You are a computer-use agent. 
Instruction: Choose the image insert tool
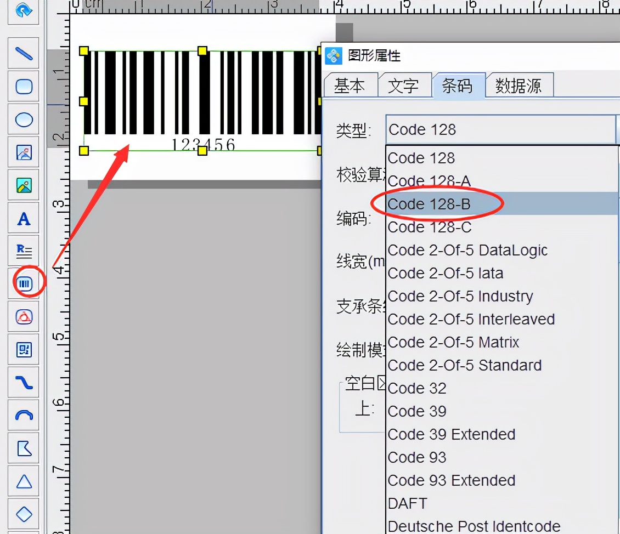coord(23,152)
